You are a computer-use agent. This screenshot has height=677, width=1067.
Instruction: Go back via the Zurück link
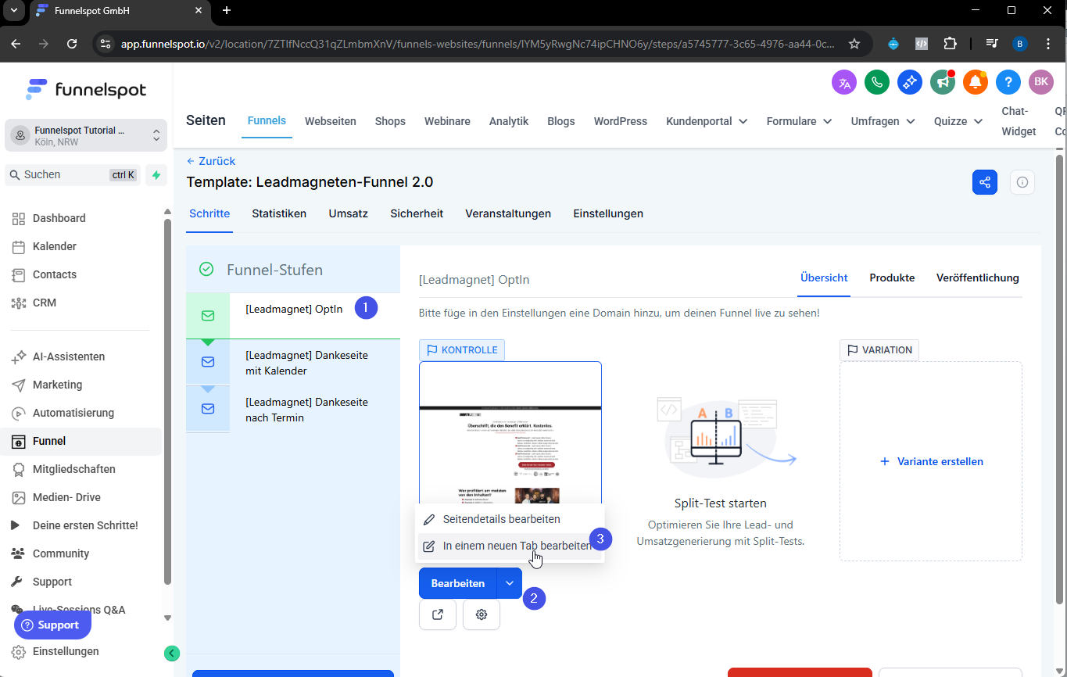211,161
